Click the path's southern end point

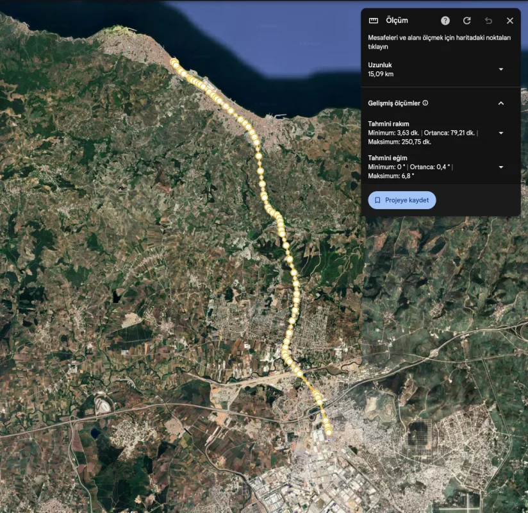(329, 433)
